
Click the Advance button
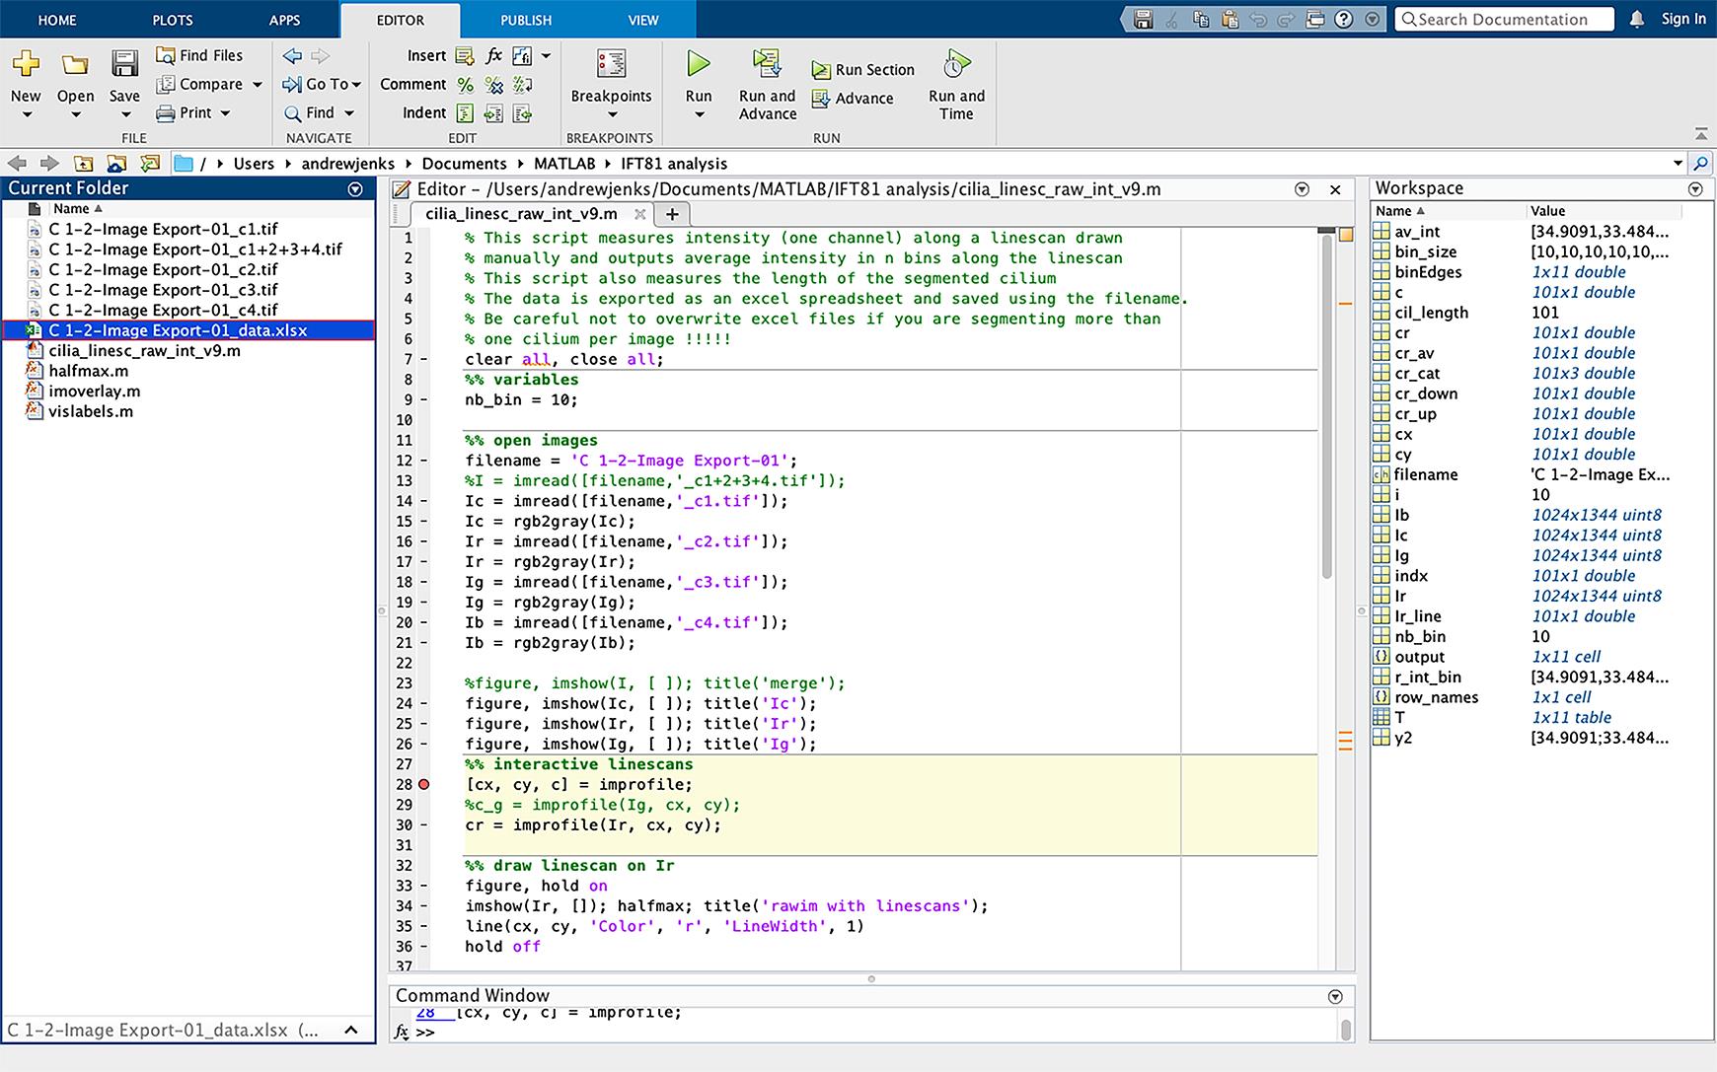[x=853, y=99]
